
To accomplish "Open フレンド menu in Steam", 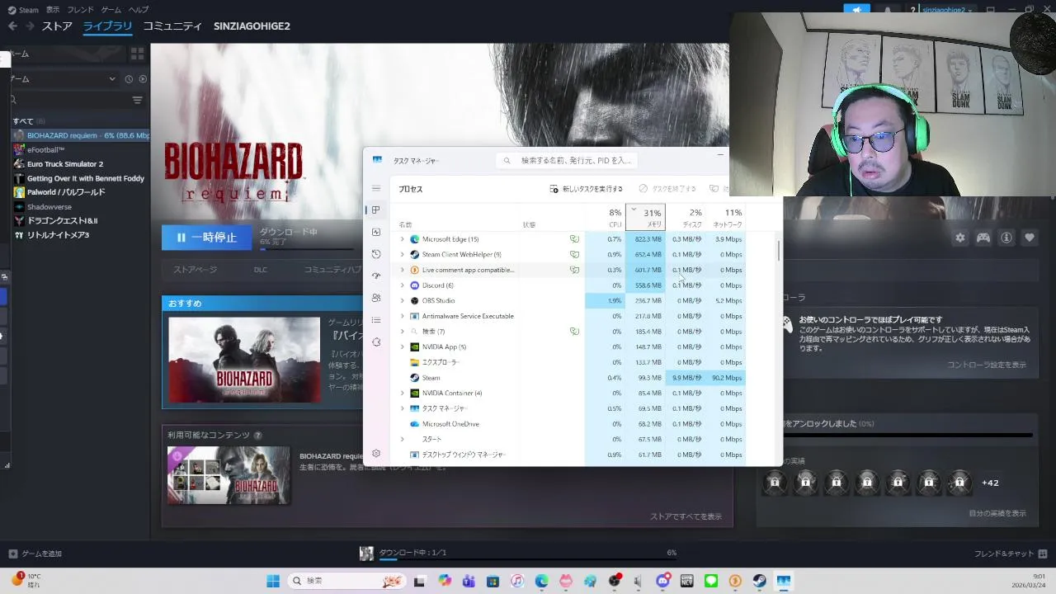I will [80, 10].
